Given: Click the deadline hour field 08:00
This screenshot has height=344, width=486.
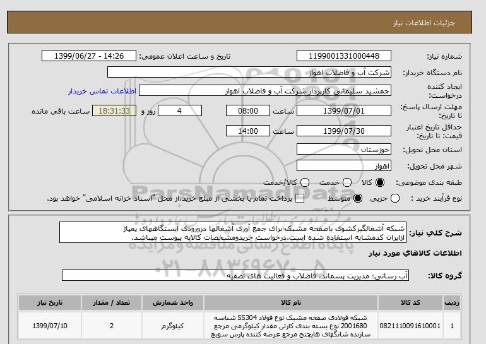Looking at the screenshot, I should (248, 110).
